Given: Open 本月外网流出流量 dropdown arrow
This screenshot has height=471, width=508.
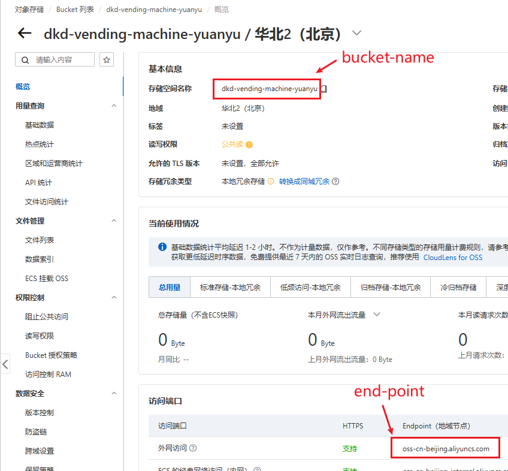Looking at the screenshot, I should (x=377, y=315).
